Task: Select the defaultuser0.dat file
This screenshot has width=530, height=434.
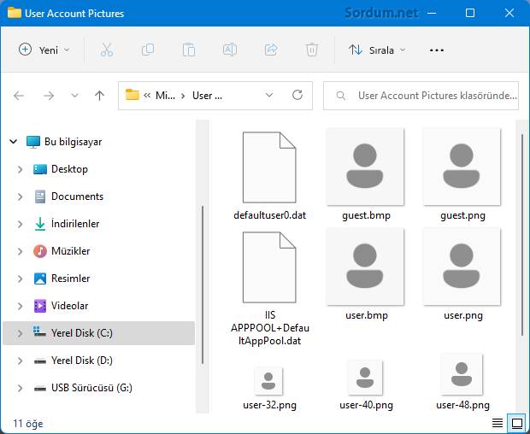Action: 270,175
